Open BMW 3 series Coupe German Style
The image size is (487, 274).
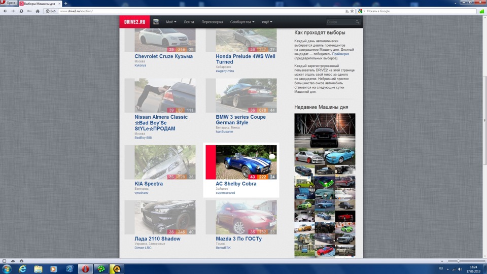pyautogui.click(x=240, y=120)
